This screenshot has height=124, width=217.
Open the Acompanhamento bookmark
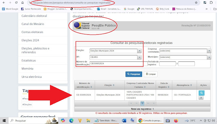click(x=82, y=9)
